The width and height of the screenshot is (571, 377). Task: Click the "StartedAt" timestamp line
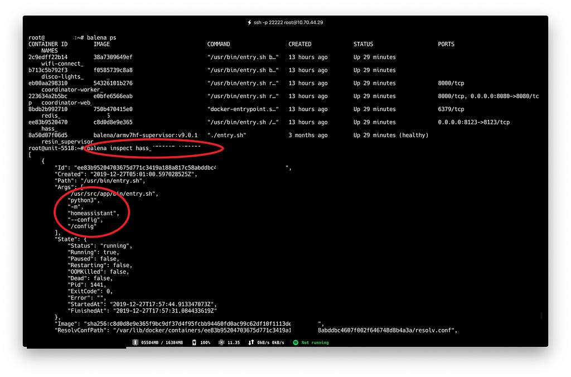[x=142, y=304]
